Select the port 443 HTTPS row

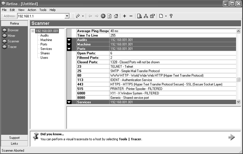pos(156,84)
